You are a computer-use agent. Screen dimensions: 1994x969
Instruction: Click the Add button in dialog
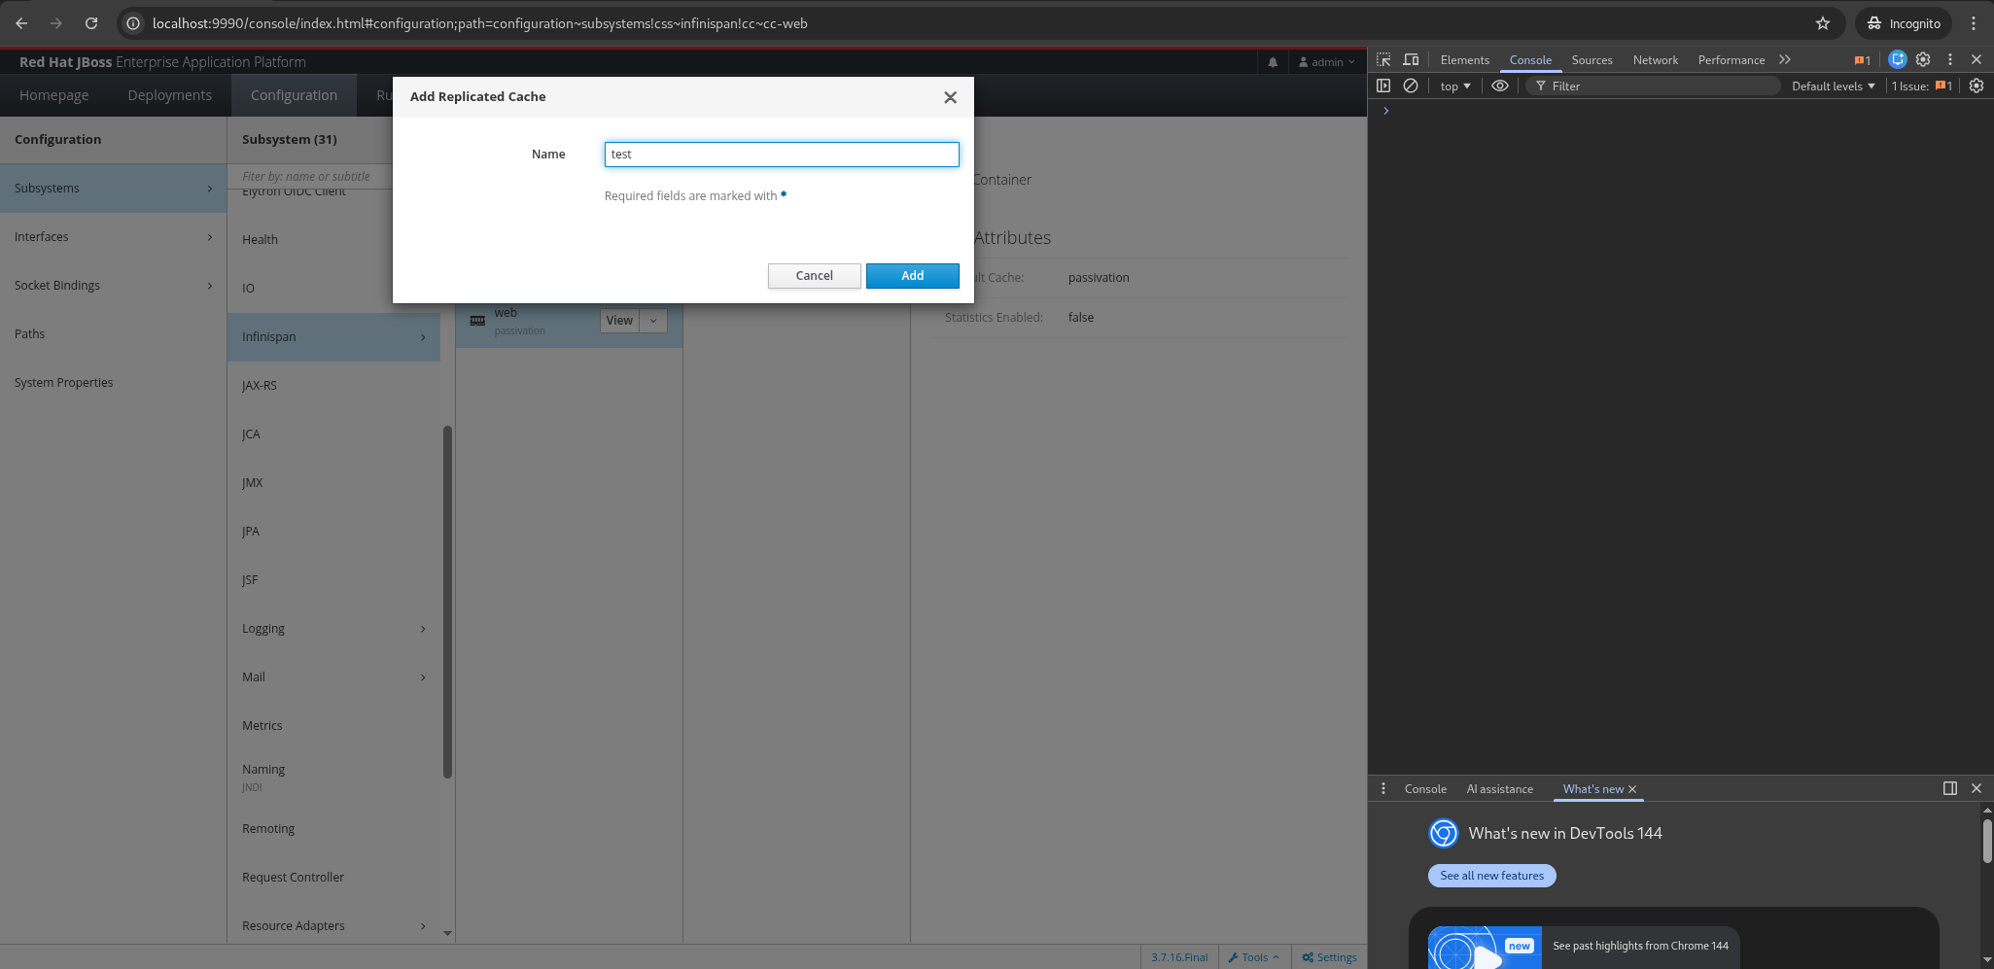pyautogui.click(x=912, y=276)
